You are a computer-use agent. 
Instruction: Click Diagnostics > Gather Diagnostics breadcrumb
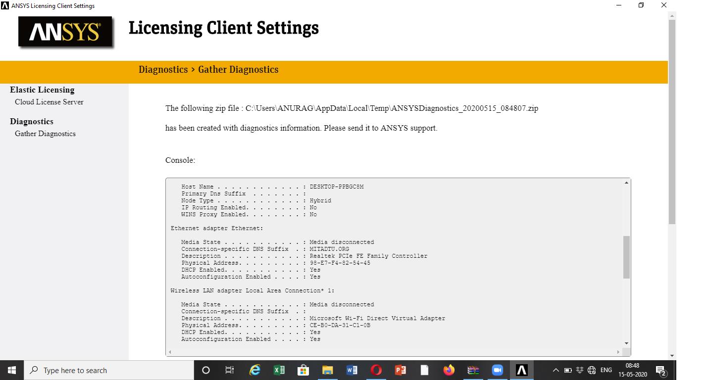[208, 70]
